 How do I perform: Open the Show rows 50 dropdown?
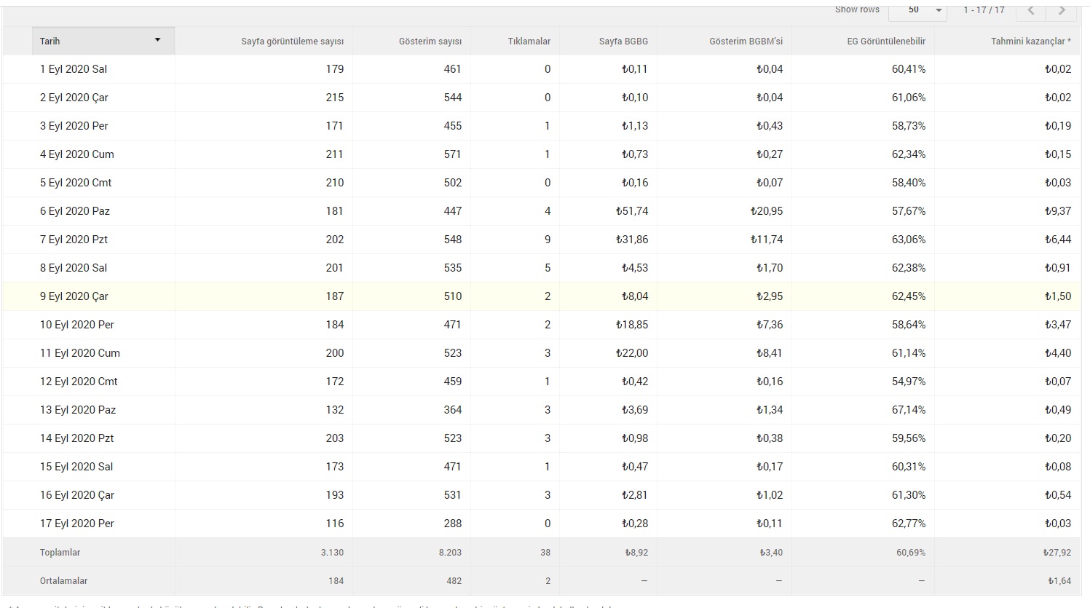click(x=917, y=10)
